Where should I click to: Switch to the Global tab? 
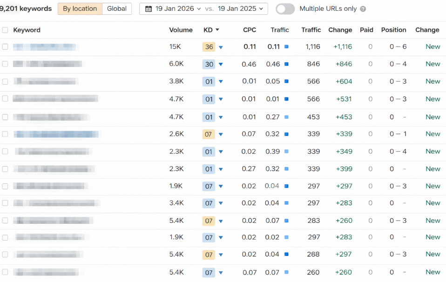coord(116,9)
